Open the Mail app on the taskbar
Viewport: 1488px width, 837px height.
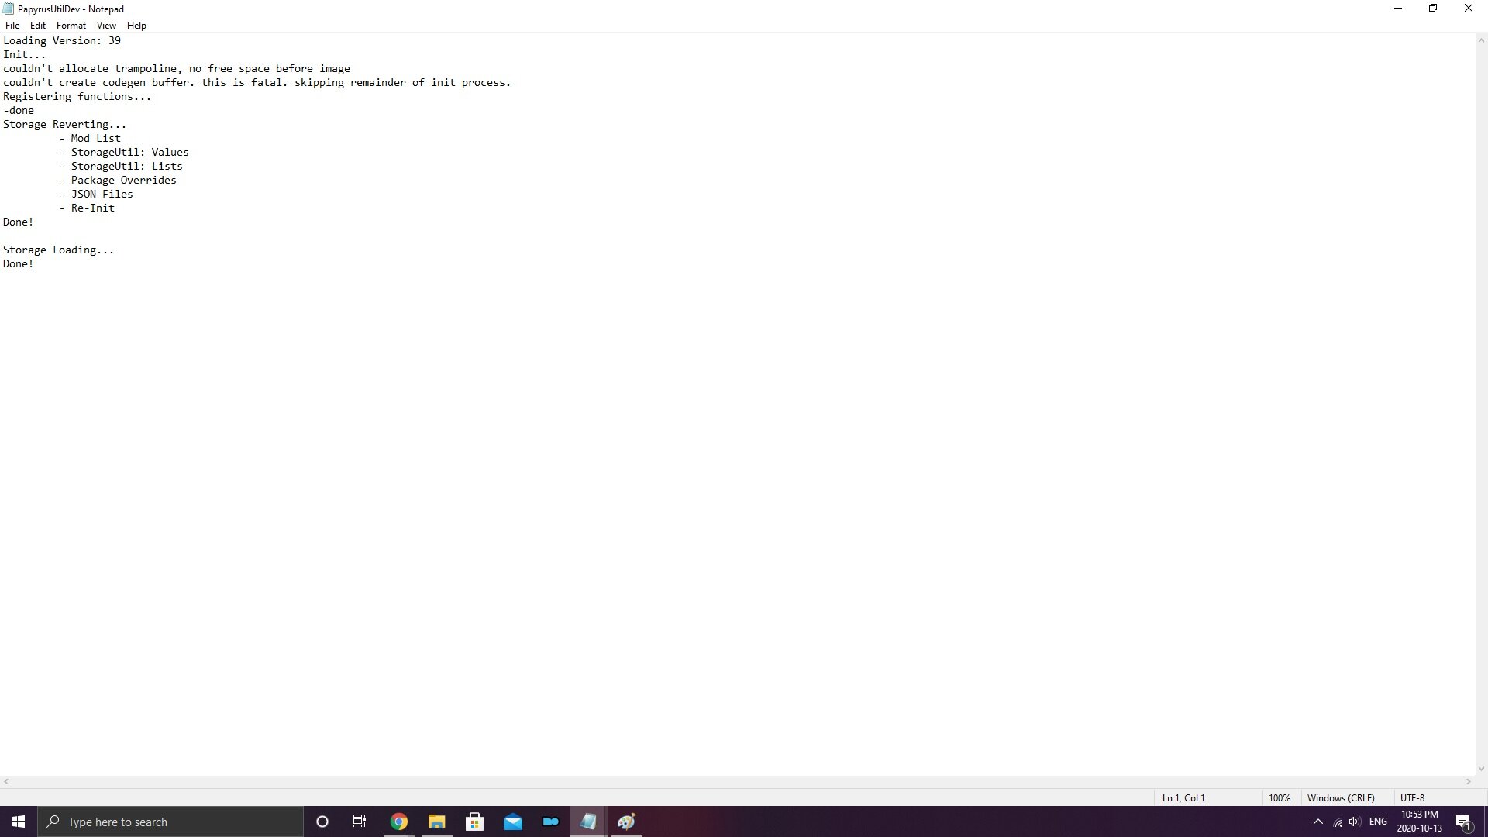tap(512, 821)
